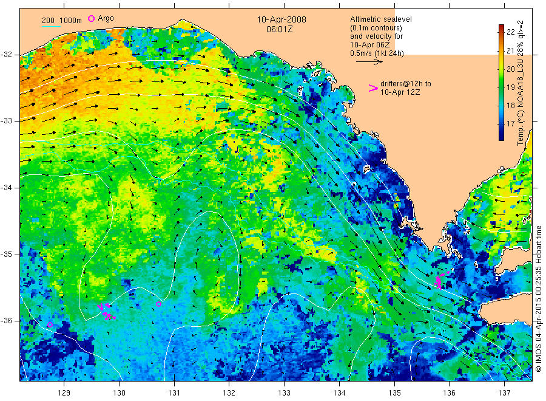Click the IMOS copyright timestamp text
The height and width of the screenshot is (401, 546).
[x=538, y=298]
